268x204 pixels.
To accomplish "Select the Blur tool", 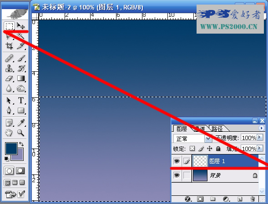I will coord(9,88).
